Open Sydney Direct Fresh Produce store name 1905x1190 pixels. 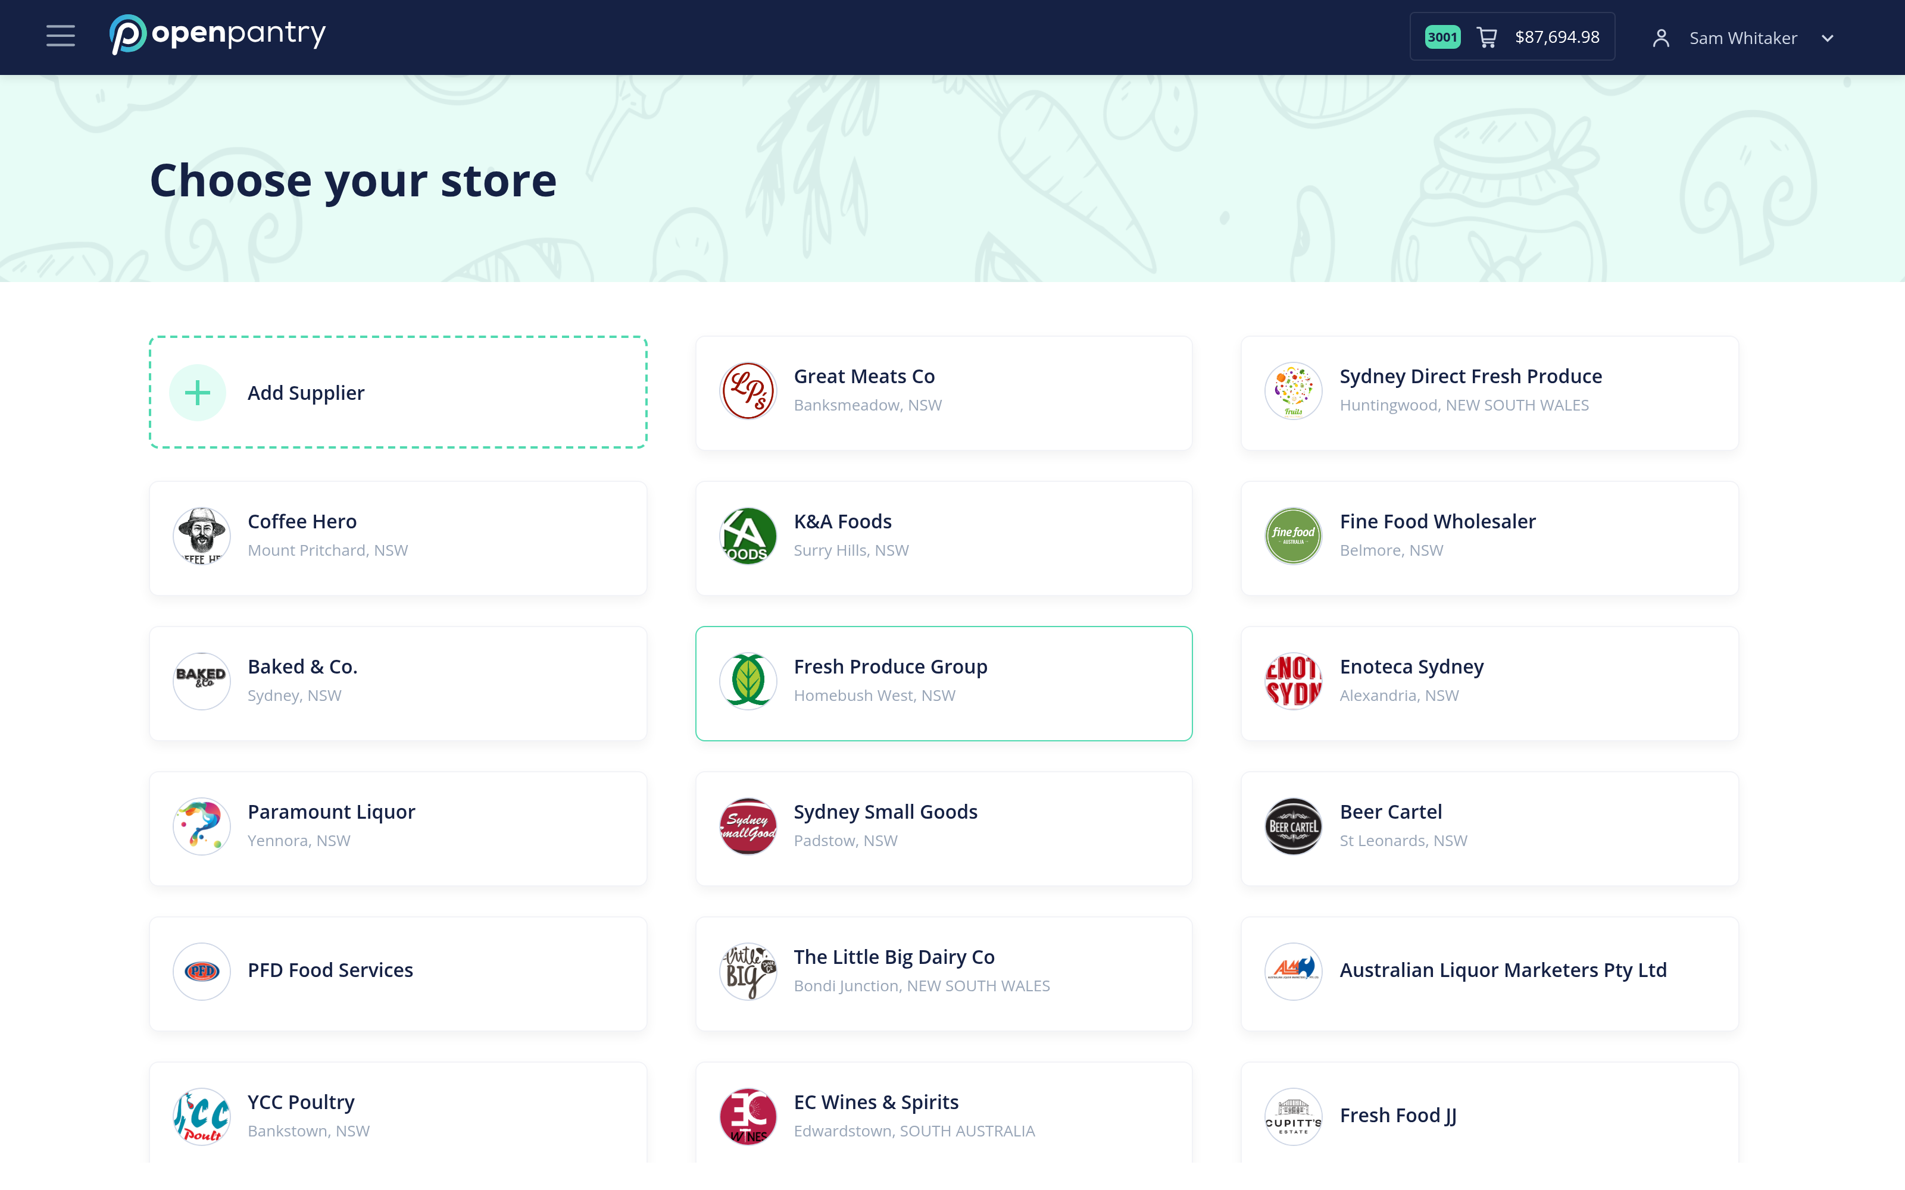[1470, 376]
